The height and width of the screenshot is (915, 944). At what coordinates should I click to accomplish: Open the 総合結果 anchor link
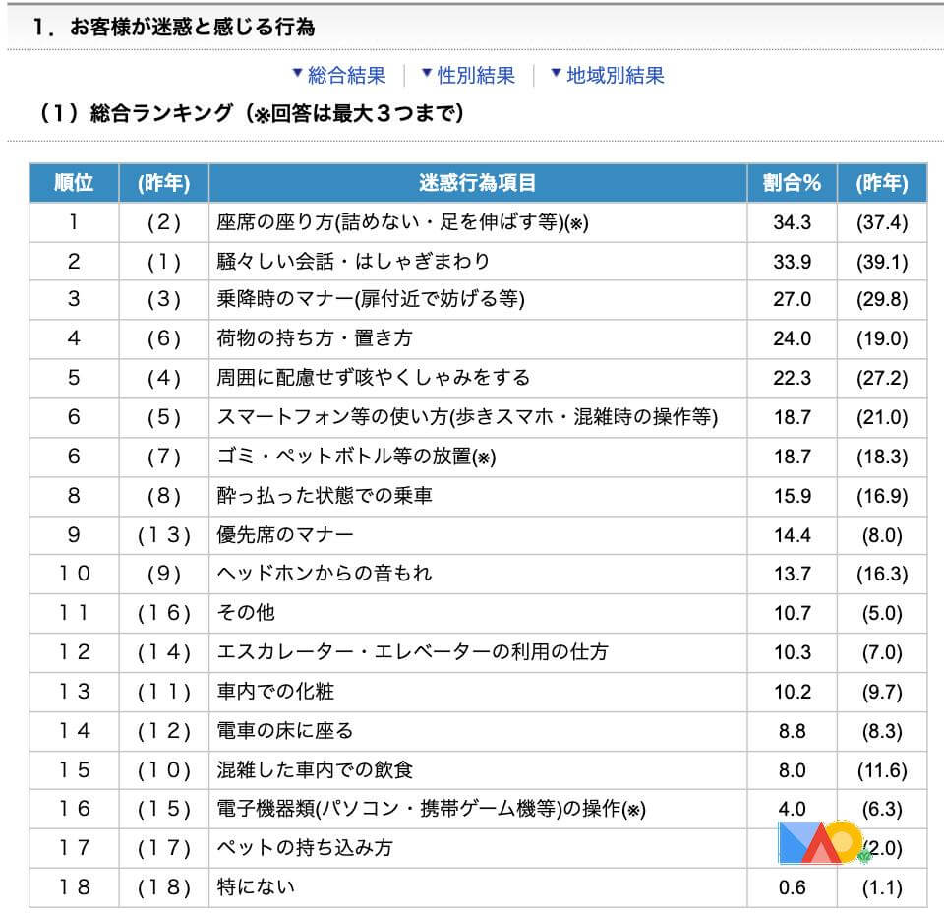346,76
